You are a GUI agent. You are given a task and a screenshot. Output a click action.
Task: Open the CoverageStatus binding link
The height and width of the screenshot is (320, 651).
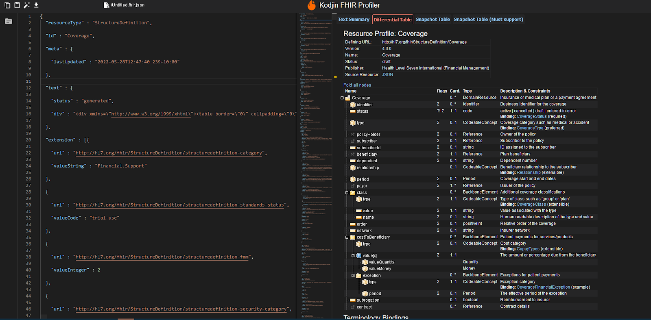tap(531, 116)
